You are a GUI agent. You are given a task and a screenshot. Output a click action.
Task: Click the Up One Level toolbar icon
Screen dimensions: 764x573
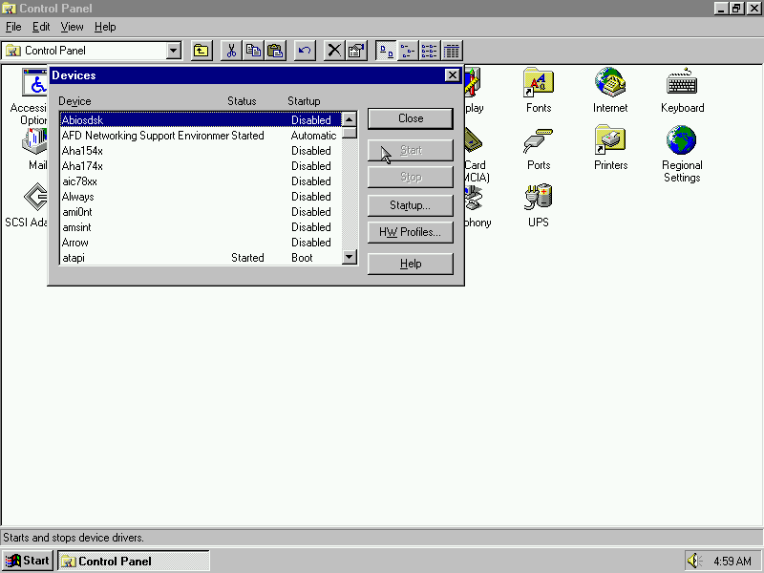coord(202,51)
